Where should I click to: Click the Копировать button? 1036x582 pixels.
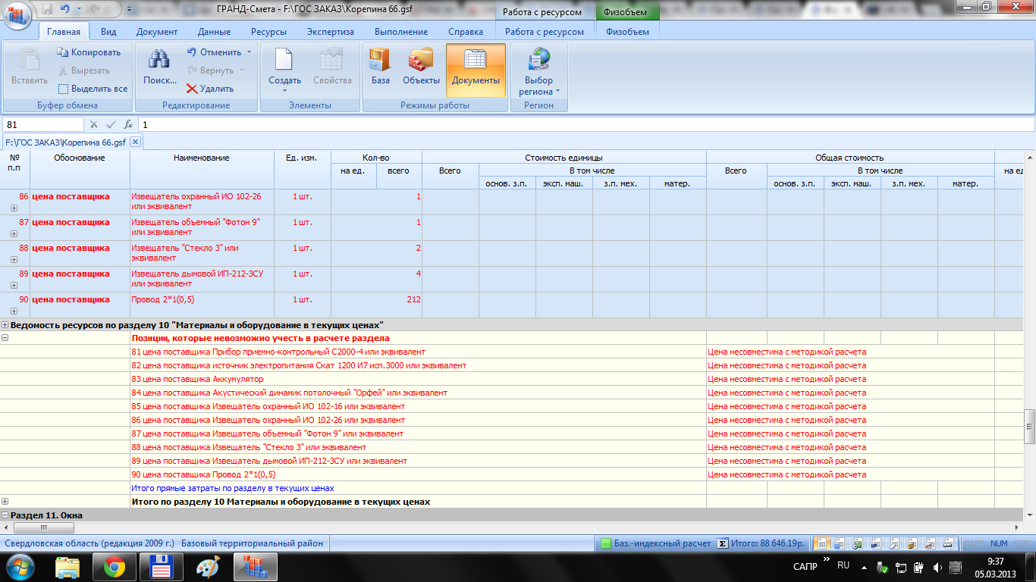pos(89,52)
